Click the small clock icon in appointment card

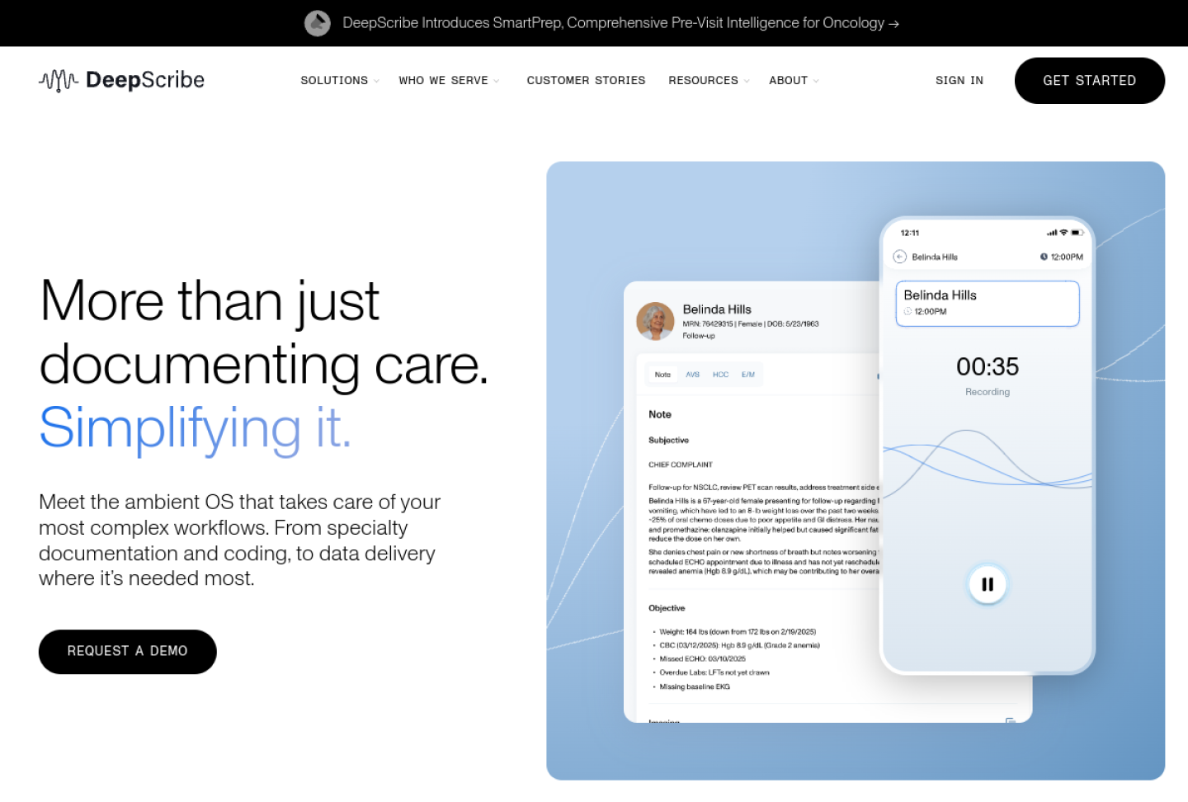(907, 312)
